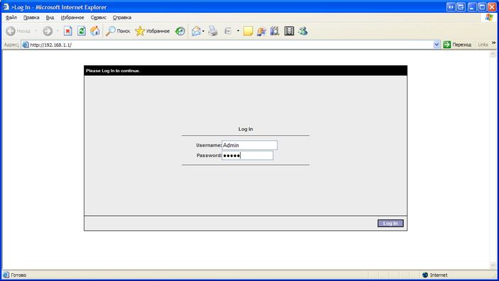499x281 pixels.
Task: Click the Переход go button
Action: (x=457, y=45)
